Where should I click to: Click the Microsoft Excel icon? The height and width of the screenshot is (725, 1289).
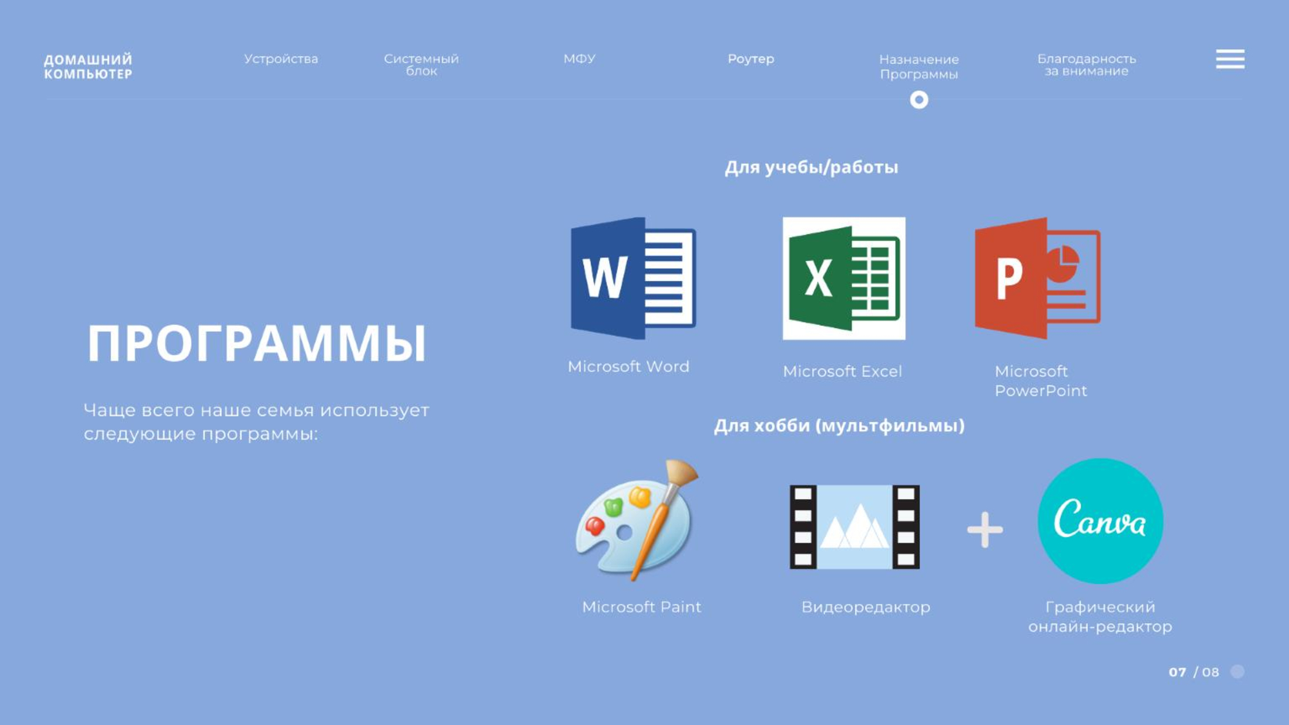[x=844, y=278]
